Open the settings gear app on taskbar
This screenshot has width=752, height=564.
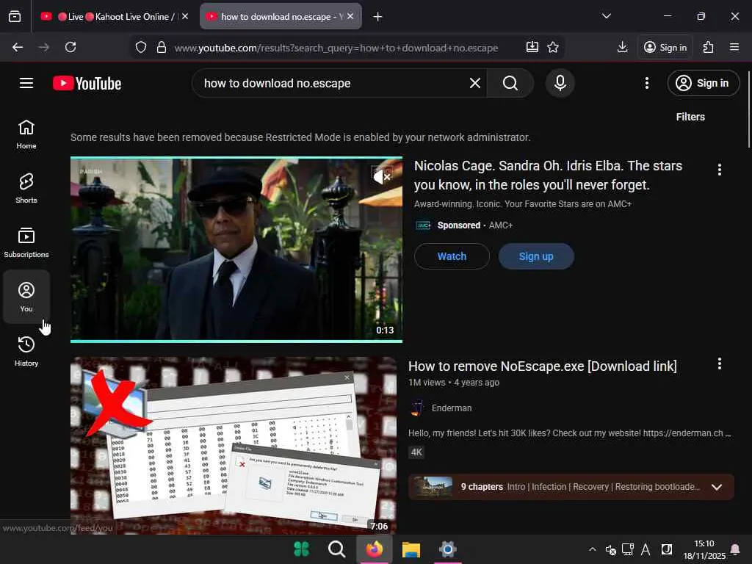[x=447, y=549]
